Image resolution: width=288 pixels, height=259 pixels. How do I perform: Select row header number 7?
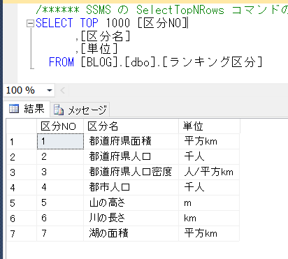click(x=22, y=233)
